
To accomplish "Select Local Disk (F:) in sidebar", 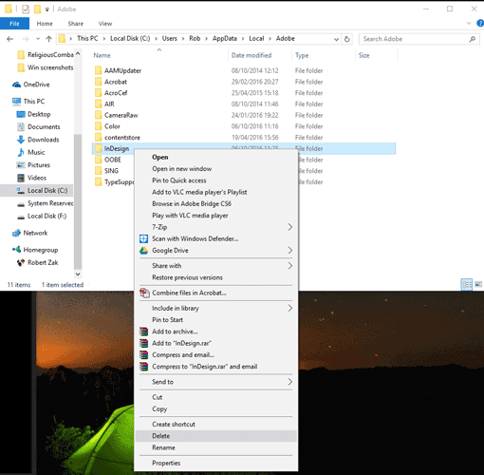I will [47, 217].
